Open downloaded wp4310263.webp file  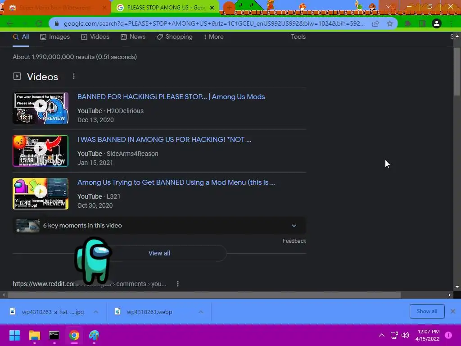pos(144,312)
